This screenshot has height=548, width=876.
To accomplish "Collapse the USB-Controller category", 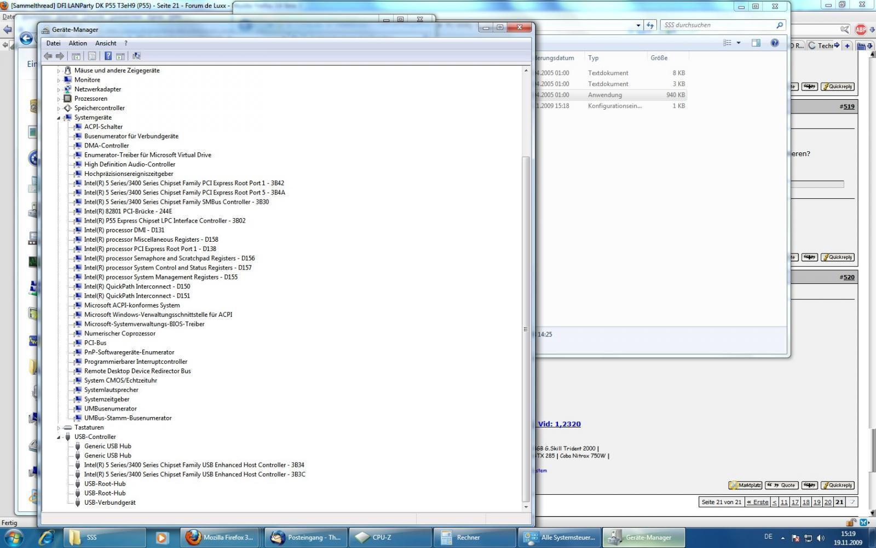I will click(59, 437).
